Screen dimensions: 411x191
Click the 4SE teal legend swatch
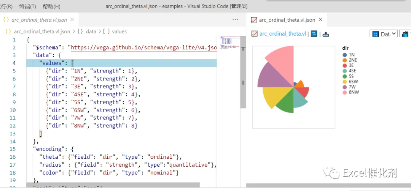pos(345,71)
